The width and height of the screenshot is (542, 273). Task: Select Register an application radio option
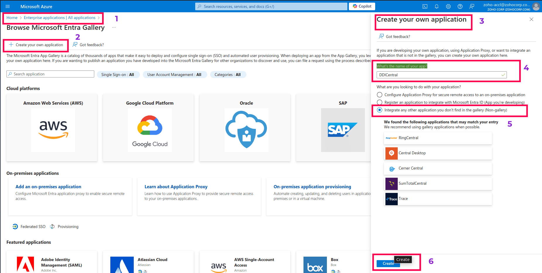[x=380, y=102]
